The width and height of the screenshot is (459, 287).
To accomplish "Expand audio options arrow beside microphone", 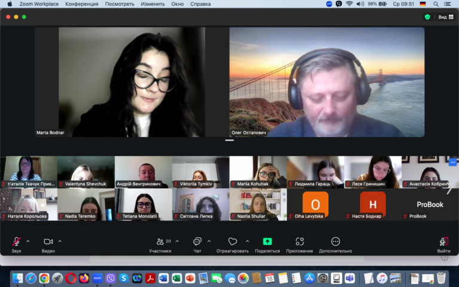I will coord(28,242).
